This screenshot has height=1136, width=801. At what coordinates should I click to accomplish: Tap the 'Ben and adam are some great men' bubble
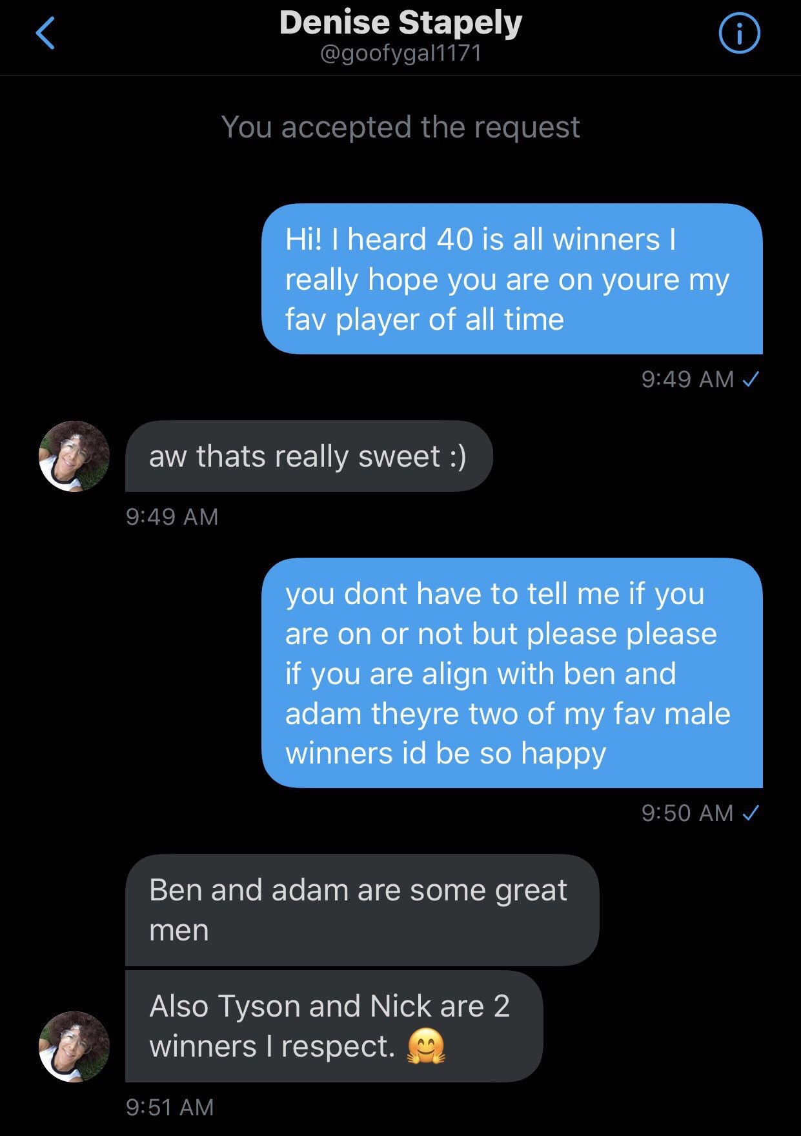tap(361, 909)
